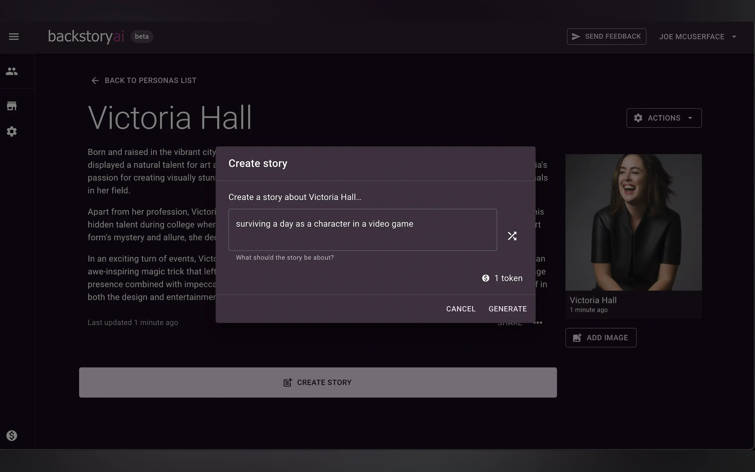The width and height of the screenshot is (755, 472).
Task: Open the more options ellipsis near Share
Action: 537,322
